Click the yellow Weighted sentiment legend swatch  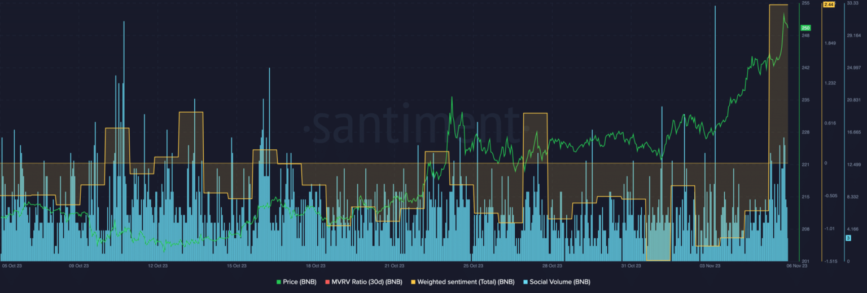(x=413, y=282)
